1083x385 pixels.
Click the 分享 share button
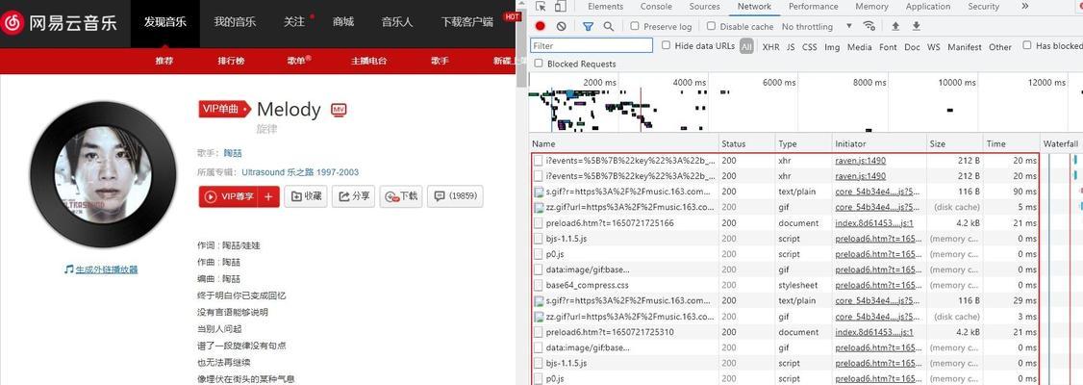pos(355,196)
